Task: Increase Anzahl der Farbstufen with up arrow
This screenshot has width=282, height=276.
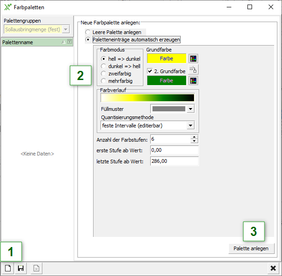Action: click(194, 137)
